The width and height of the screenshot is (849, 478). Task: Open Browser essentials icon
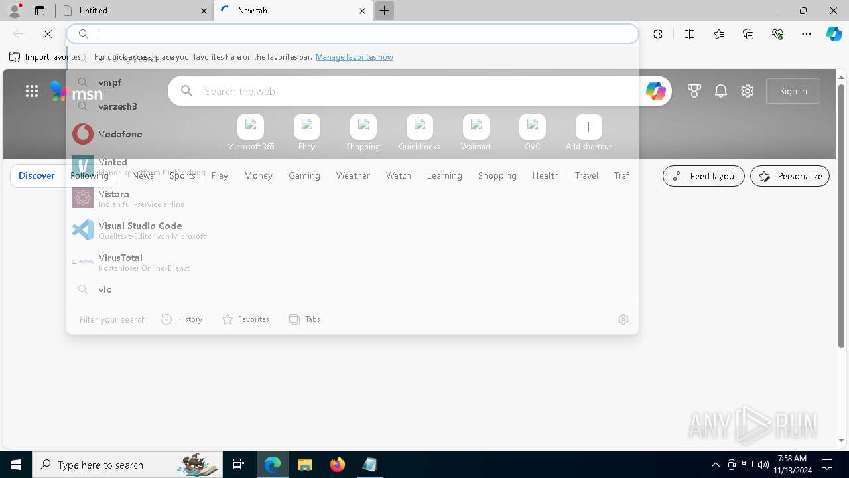click(x=777, y=34)
